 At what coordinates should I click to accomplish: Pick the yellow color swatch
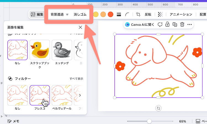(x=96, y=14)
